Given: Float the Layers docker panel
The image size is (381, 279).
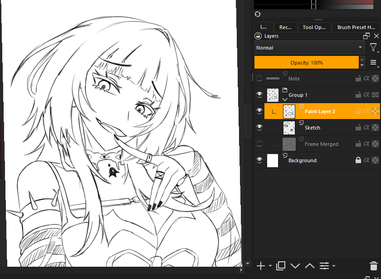Looking at the screenshot, I should [x=366, y=36].
